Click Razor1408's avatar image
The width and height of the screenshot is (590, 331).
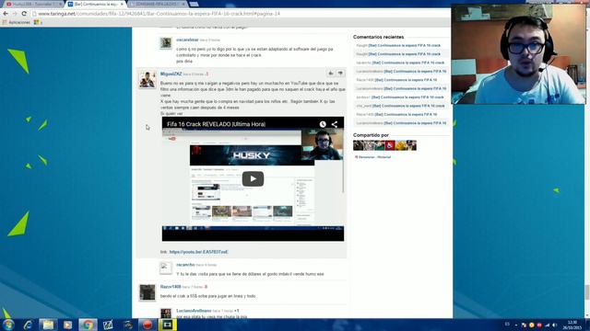coord(147,292)
